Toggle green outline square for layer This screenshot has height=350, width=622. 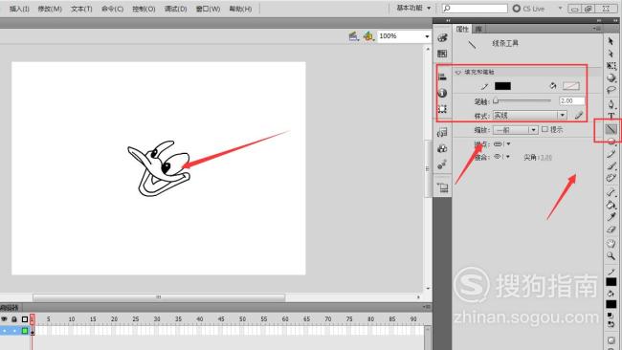point(25,330)
